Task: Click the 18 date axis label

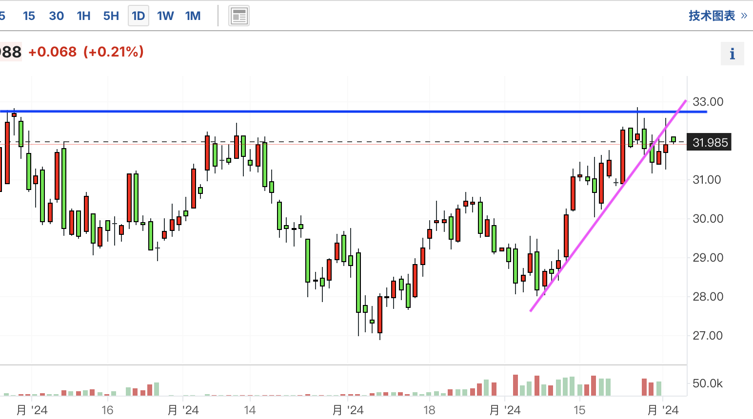Action: [x=429, y=410]
